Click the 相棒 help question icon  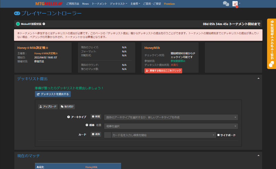point(87,125)
